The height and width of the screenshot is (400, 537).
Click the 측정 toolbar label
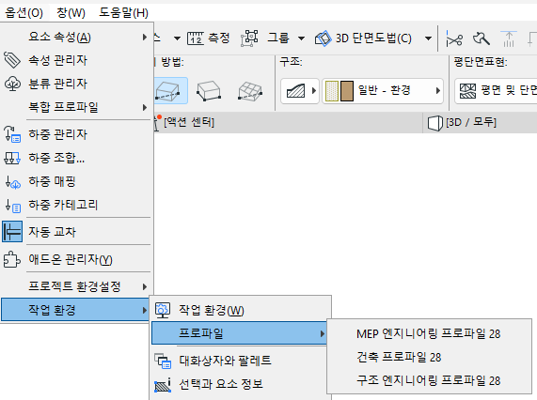(219, 38)
